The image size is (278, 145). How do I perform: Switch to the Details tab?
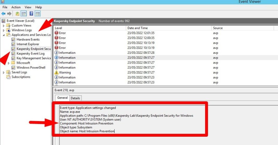[x=75, y=98]
